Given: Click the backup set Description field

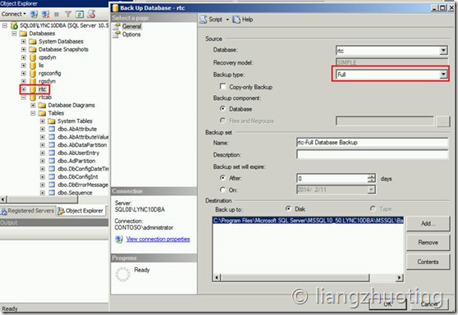Looking at the screenshot, I should coord(372,154).
